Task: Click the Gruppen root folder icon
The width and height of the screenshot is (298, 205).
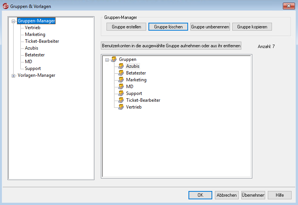Action: tap(114, 59)
